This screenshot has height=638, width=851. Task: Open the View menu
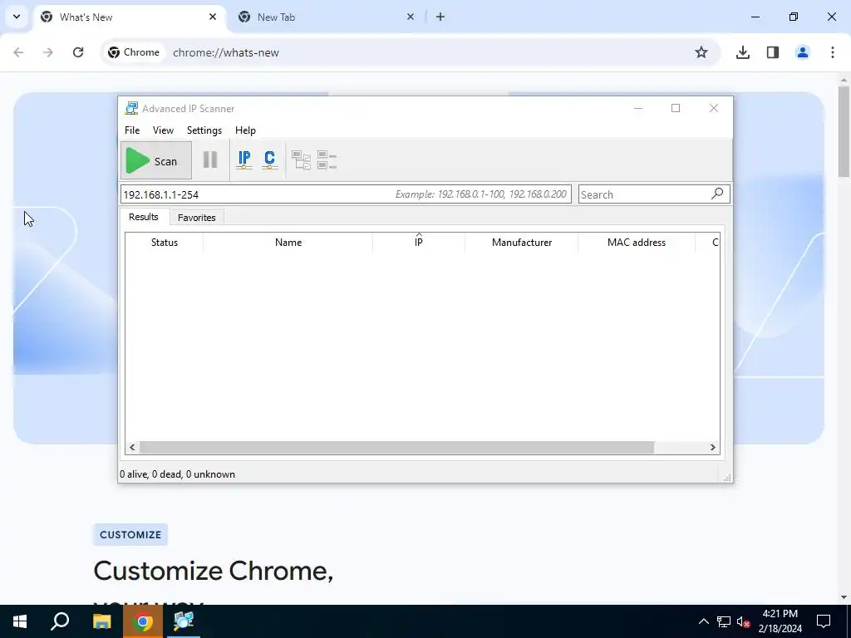tap(163, 130)
